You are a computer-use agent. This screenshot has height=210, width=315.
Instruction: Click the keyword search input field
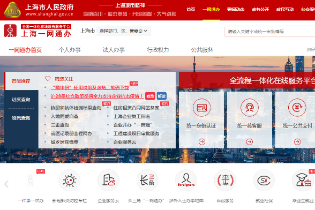tap(270, 32)
